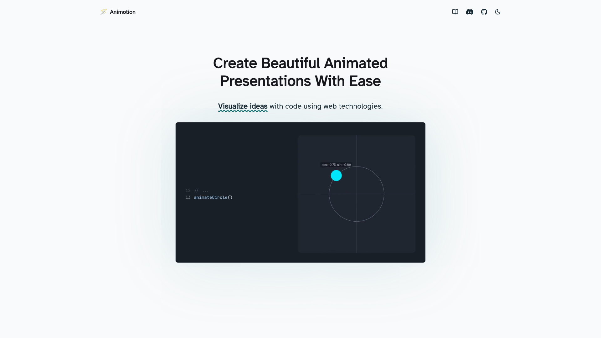The width and height of the screenshot is (601, 338).
Task: Click line number 13 in the editor
Action: click(x=188, y=197)
